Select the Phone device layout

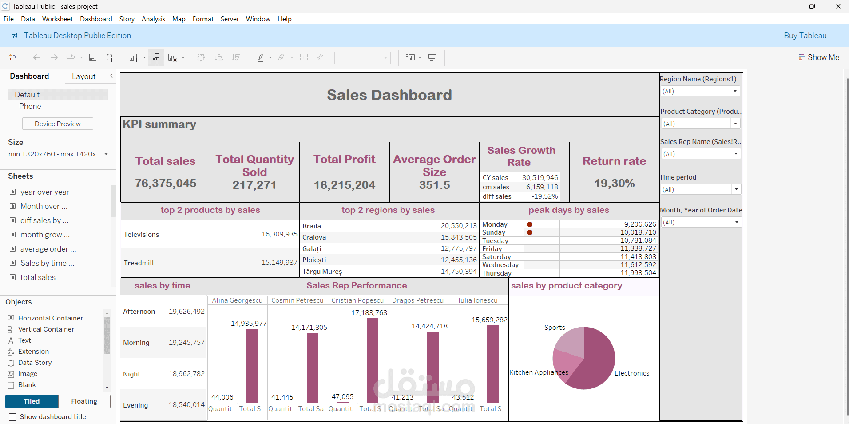click(x=30, y=106)
